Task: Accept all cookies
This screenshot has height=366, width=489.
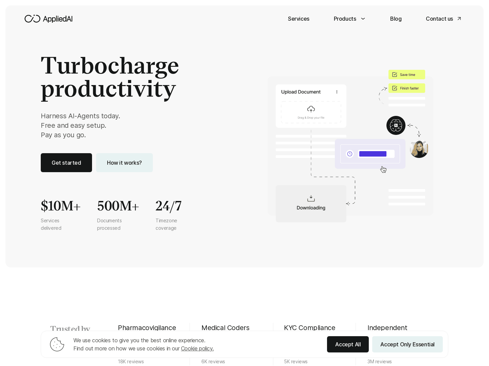Action: coord(348,344)
